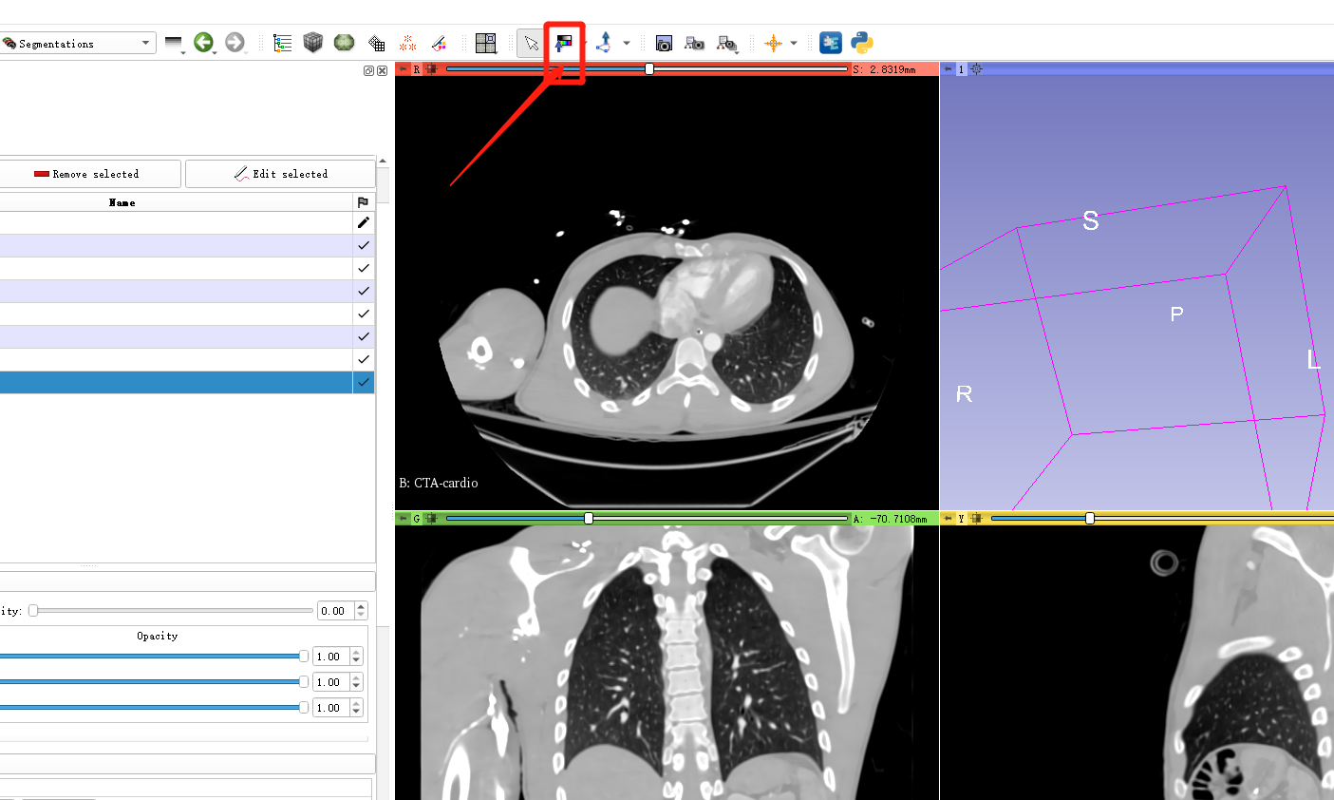Click the toolbar icon outlined in red

(565, 42)
